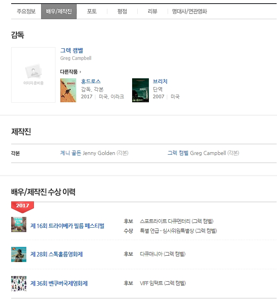Open the 평점 tab
Image resolution: width=277 pixels, height=300 pixels.
[122, 12]
